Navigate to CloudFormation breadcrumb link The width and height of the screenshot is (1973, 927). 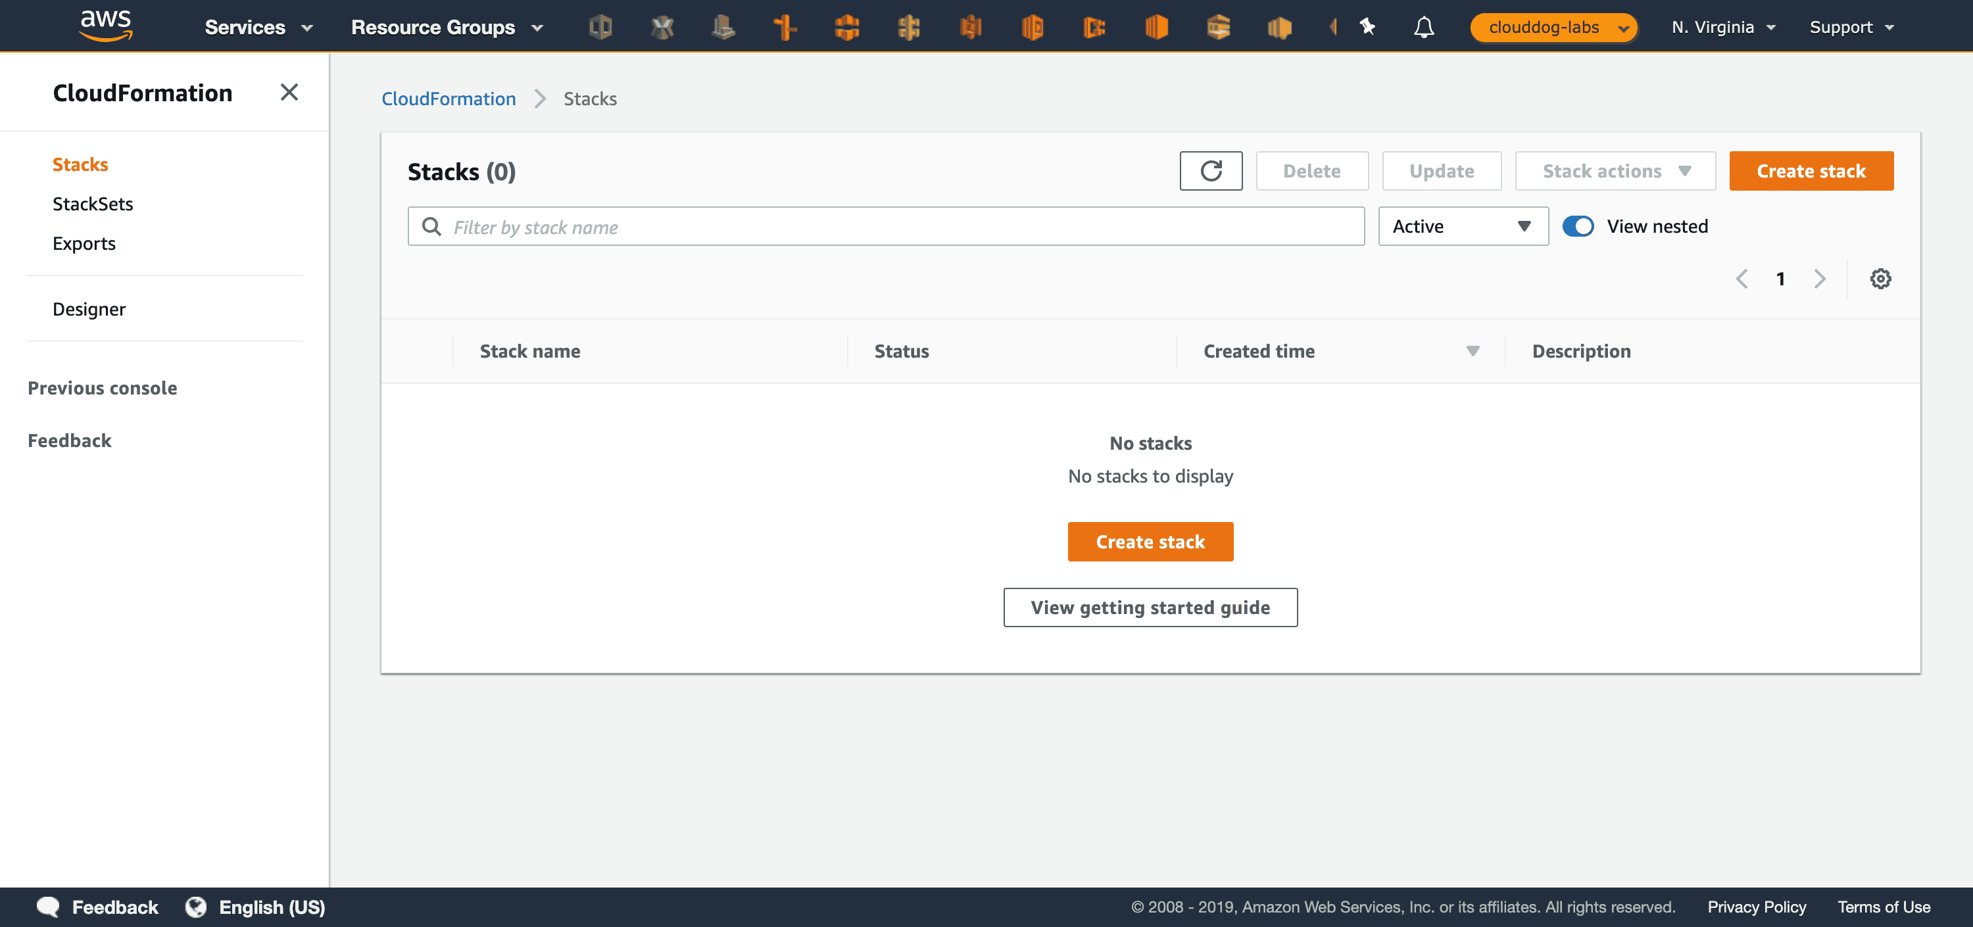[x=449, y=98]
